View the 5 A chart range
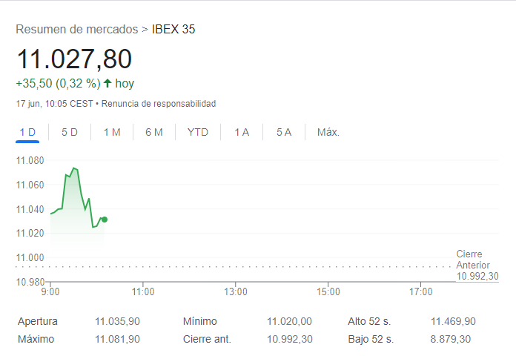516x356 pixels. [x=284, y=132]
